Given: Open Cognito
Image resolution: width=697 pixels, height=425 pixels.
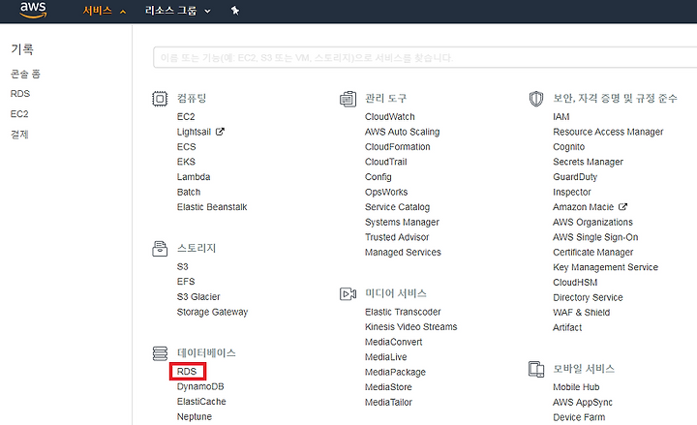Looking at the screenshot, I should pyautogui.click(x=568, y=147).
